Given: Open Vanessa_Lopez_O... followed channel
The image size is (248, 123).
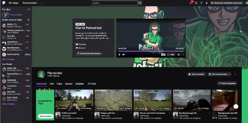Looking at the screenshot, I should [x=16, y=31].
